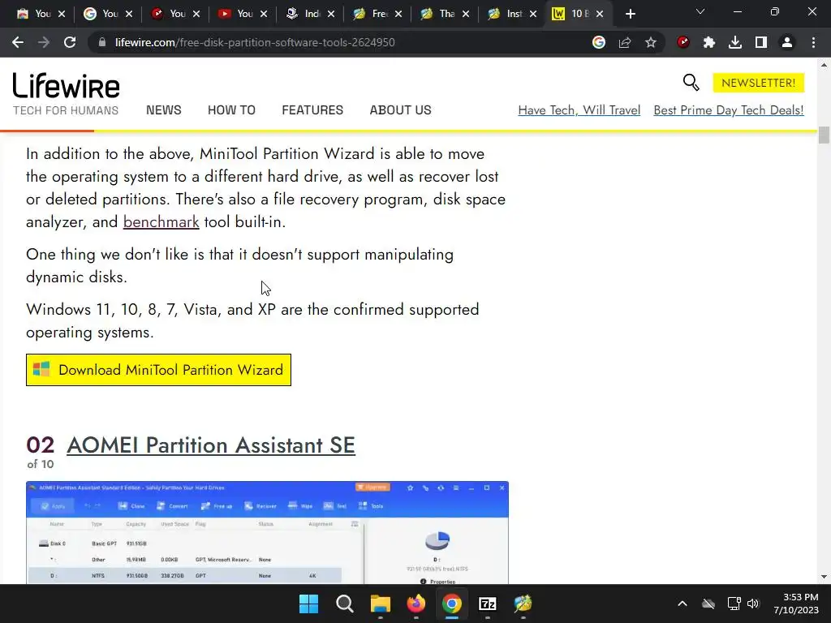Close the current Lifewire tab
831x623 pixels.
600,14
